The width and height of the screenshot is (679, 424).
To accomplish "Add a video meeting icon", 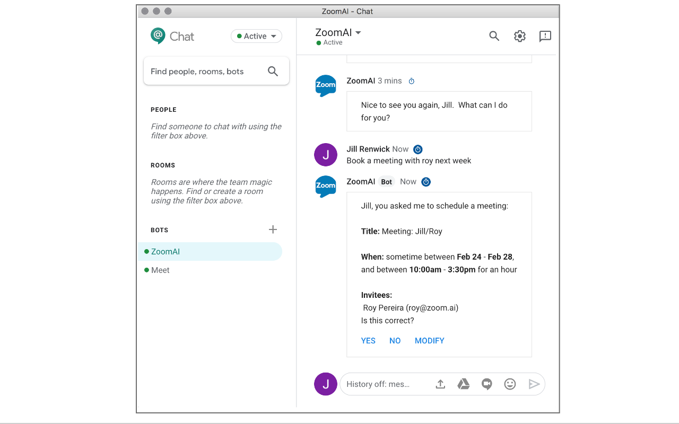I will pyautogui.click(x=487, y=384).
